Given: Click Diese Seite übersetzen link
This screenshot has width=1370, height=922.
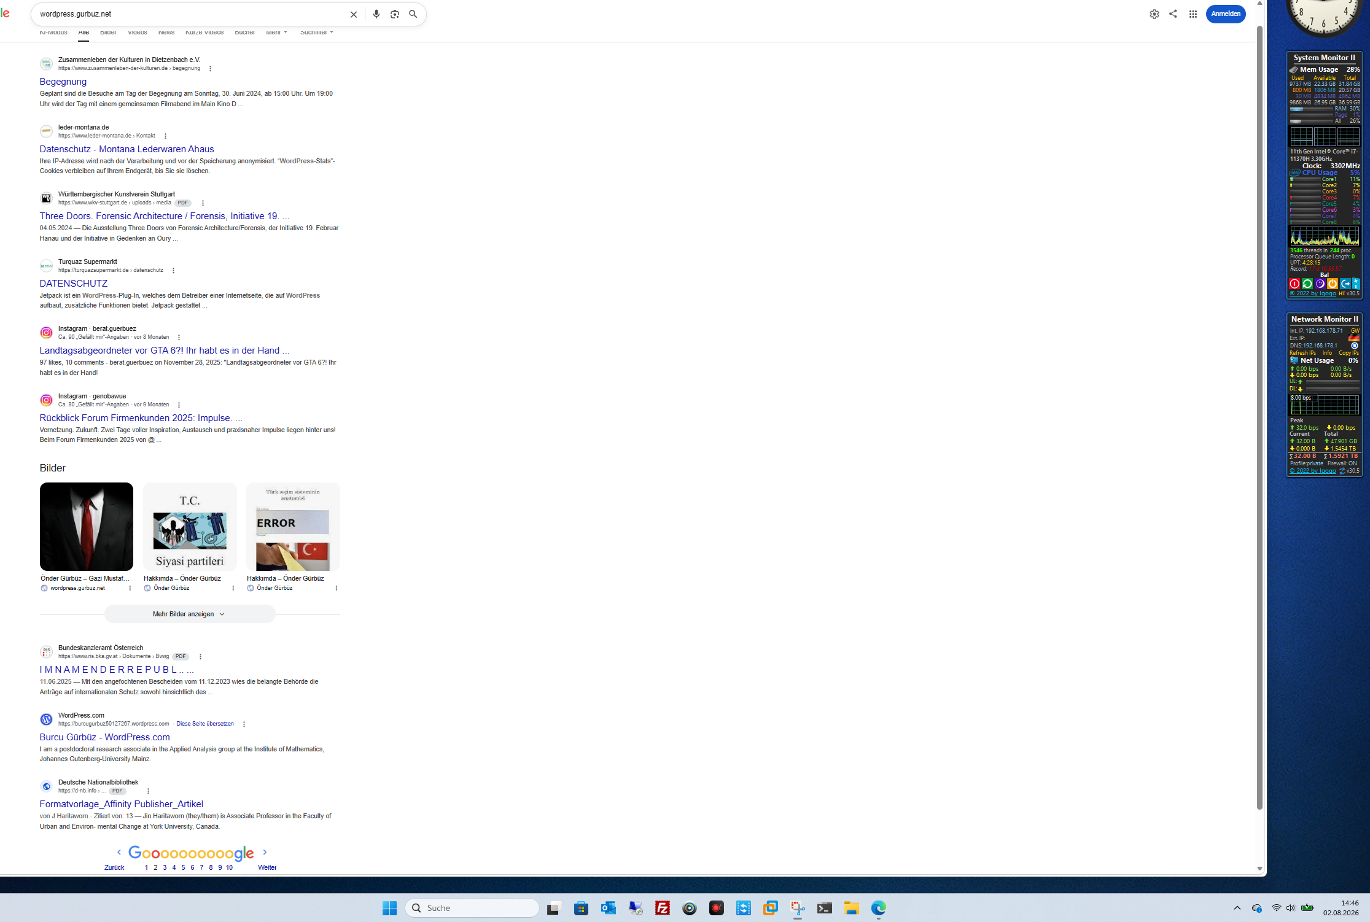Looking at the screenshot, I should point(205,724).
